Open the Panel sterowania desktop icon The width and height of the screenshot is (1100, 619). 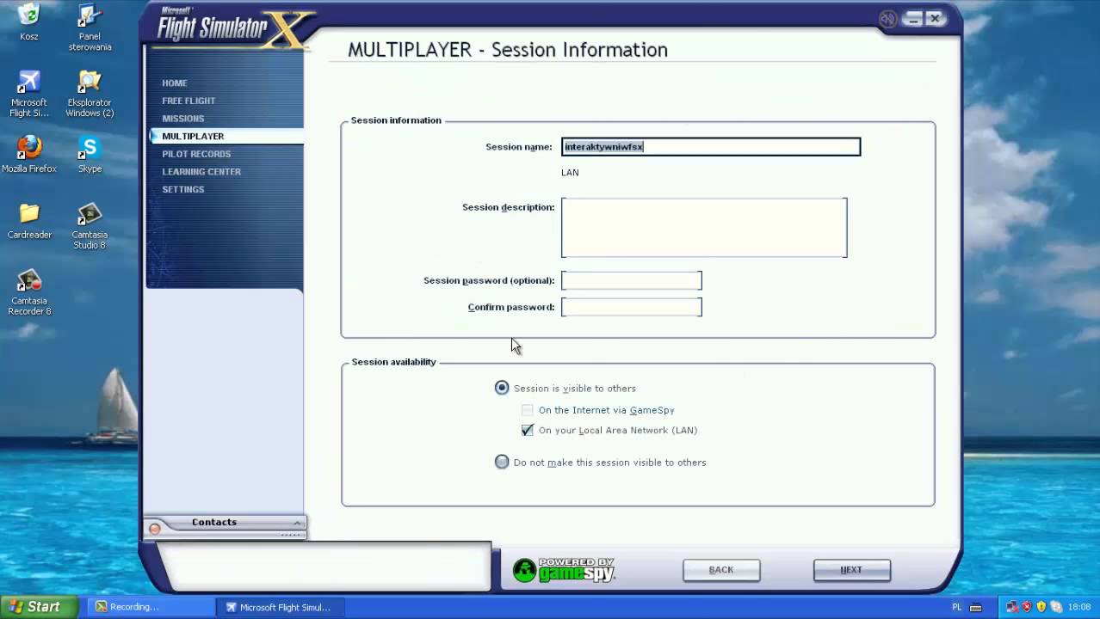point(90,28)
